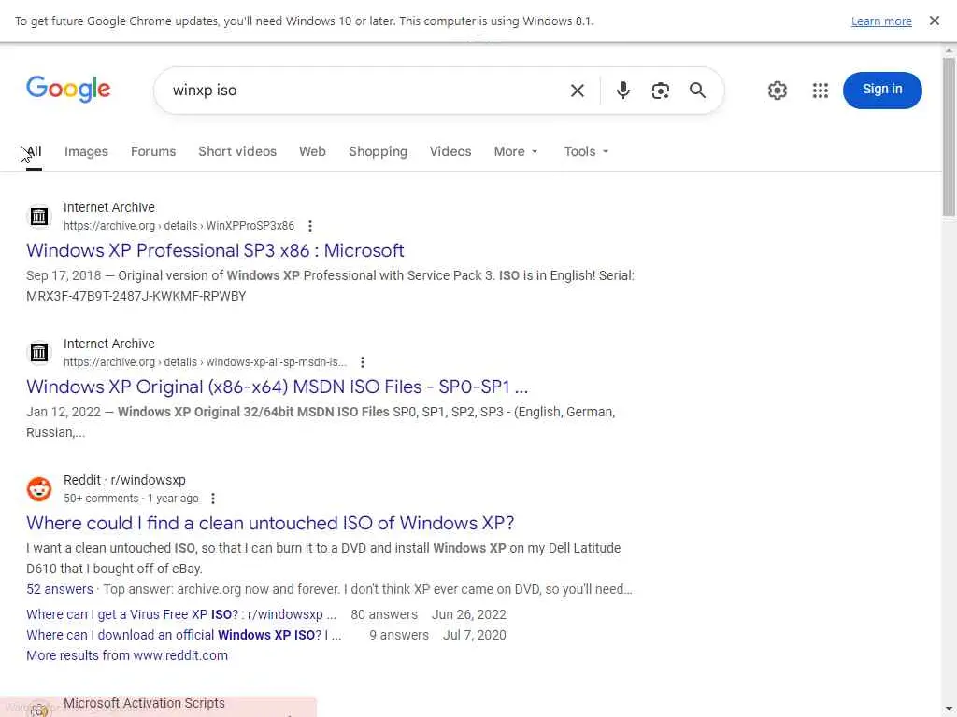Image resolution: width=957 pixels, height=717 pixels.
Task: Start voice search with microphone icon
Action: pyautogui.click(x=623, y=91)
